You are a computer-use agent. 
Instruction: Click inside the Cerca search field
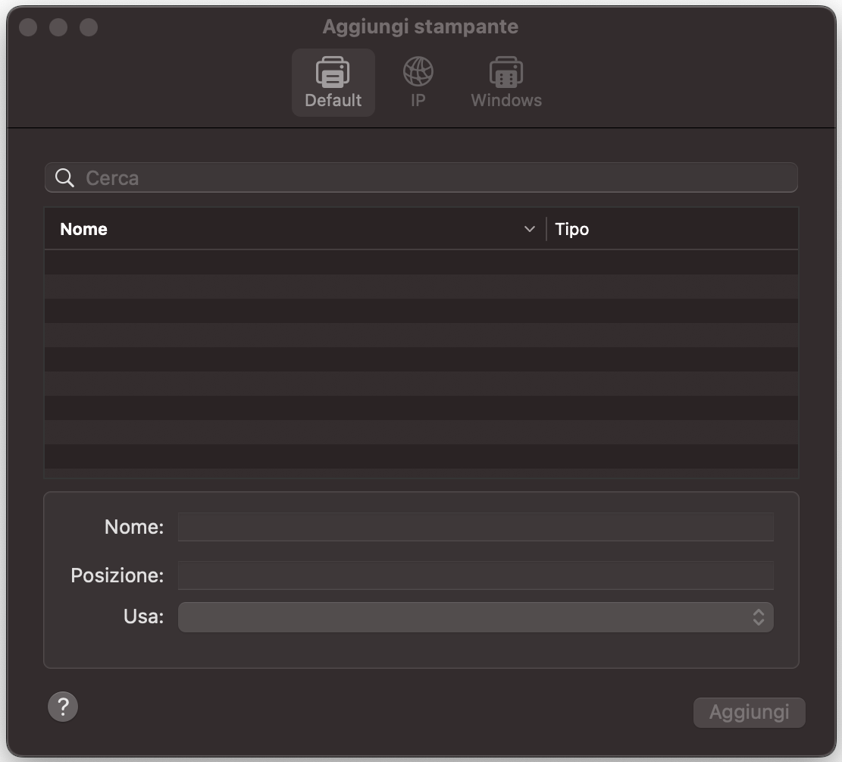point(303,177)
